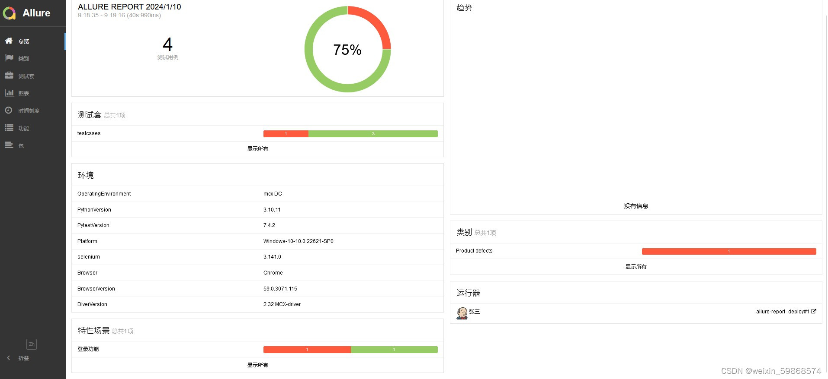Image resolution: width=828 pixels, height=379 pixels.
Task: Open Timeline via the clock icon
Action: [x=9, y=111]
